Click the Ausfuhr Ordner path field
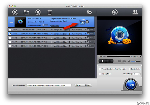This screenshot has width=150, height=105. pyautogui.click(x=49, y=85)
